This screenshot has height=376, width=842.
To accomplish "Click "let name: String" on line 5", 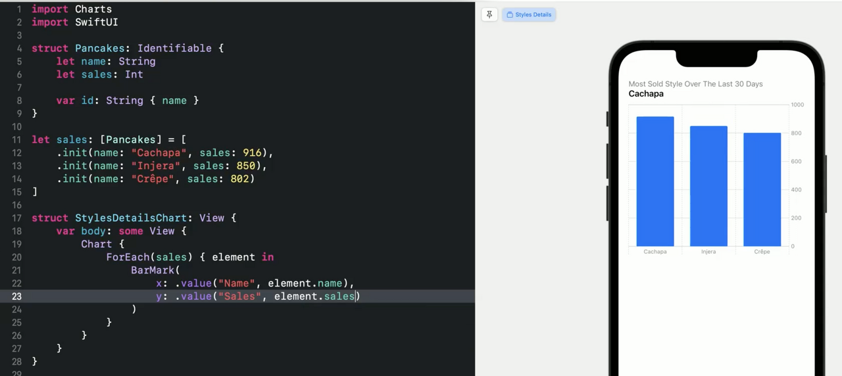I will [106, 62].
